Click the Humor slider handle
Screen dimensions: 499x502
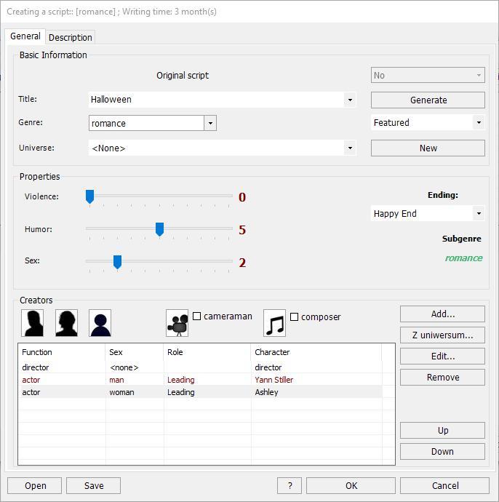point(159,229)
